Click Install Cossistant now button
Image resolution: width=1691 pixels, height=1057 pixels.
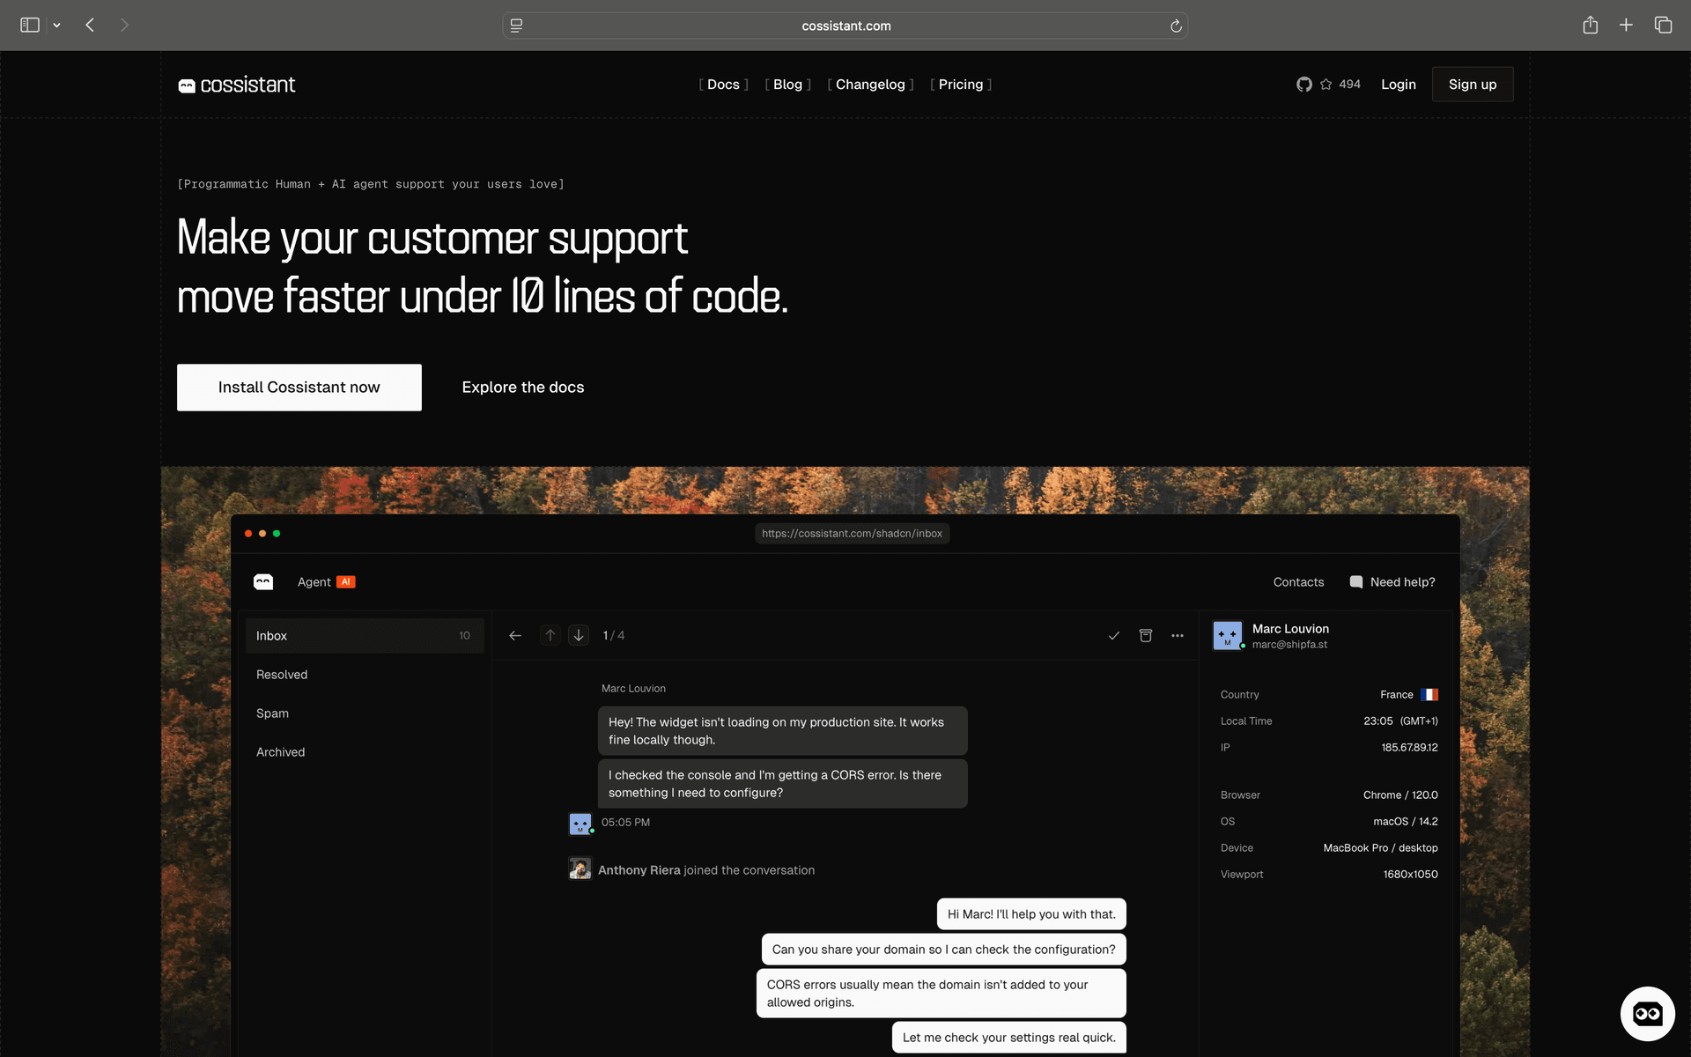299,388
